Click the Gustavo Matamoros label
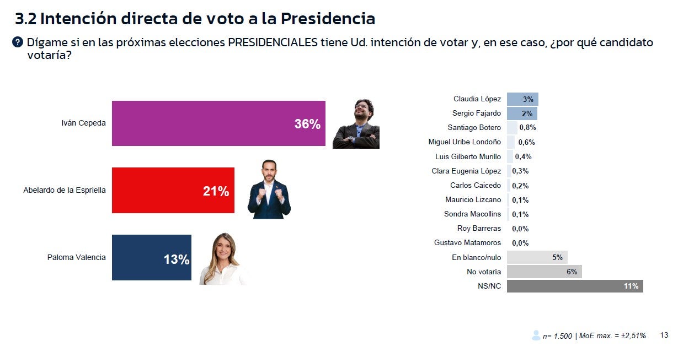 point(467,243)
